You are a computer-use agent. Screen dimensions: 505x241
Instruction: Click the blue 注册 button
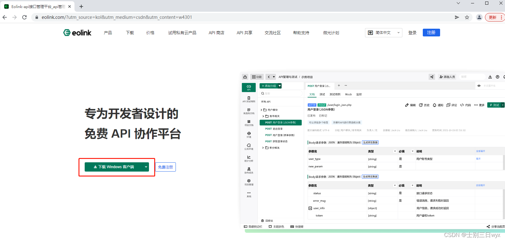coord(431,33)
